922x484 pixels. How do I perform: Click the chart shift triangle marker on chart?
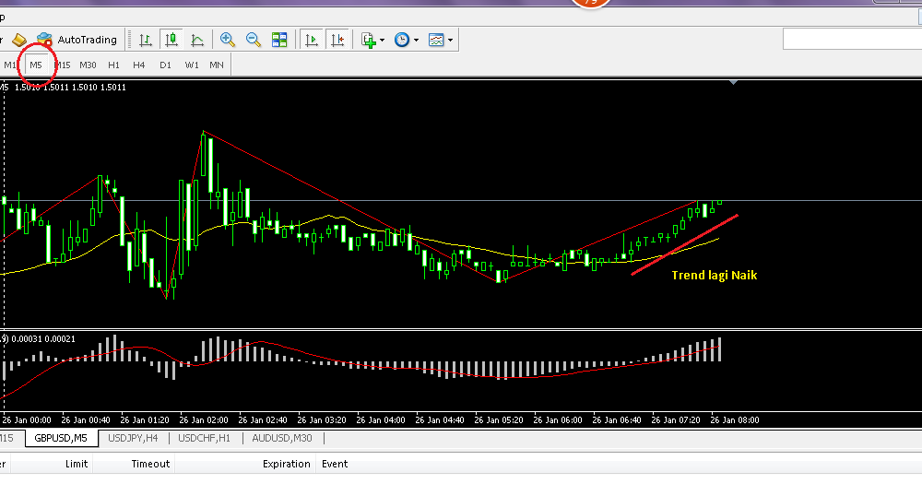[x=733, y=82]
